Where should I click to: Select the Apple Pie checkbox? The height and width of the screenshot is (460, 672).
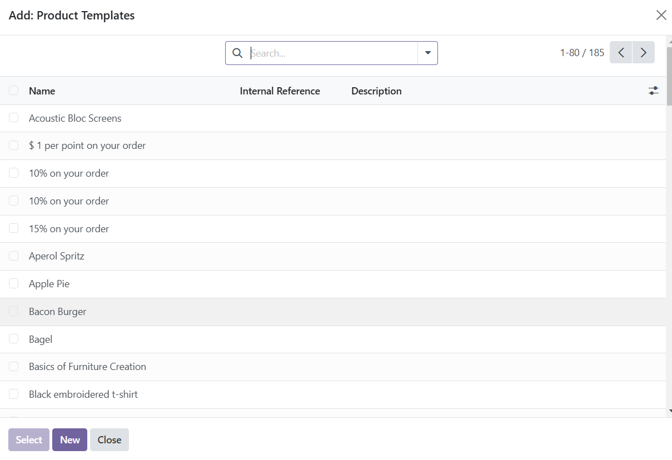tap(14, 283)
